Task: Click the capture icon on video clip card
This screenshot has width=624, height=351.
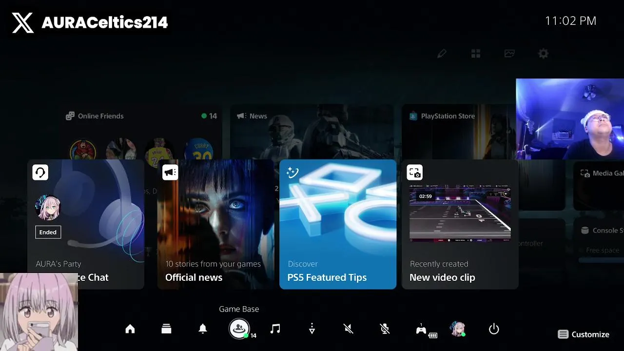Action: [415, 172]
